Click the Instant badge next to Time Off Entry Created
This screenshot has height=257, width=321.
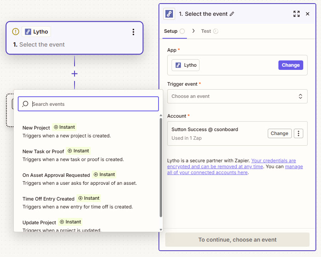pos(89,198)
